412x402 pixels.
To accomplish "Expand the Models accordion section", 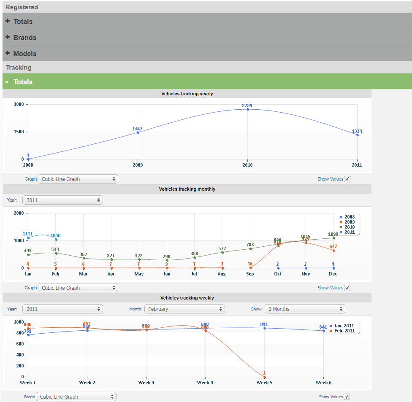I will [x=24, y=54].
